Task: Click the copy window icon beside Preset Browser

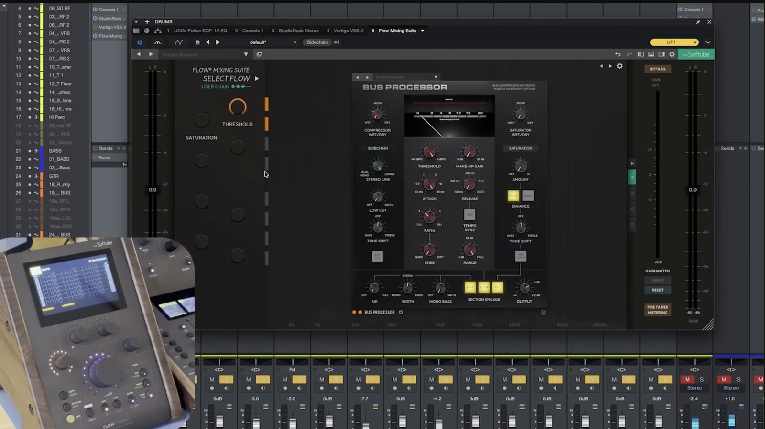Action: pos(259,54)
